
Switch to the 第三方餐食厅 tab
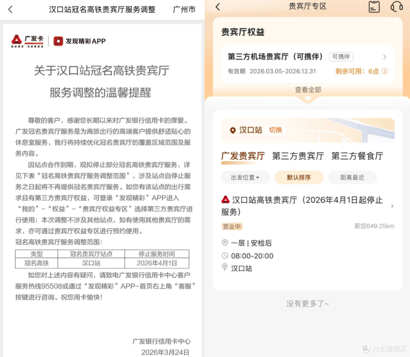(357, 156)
